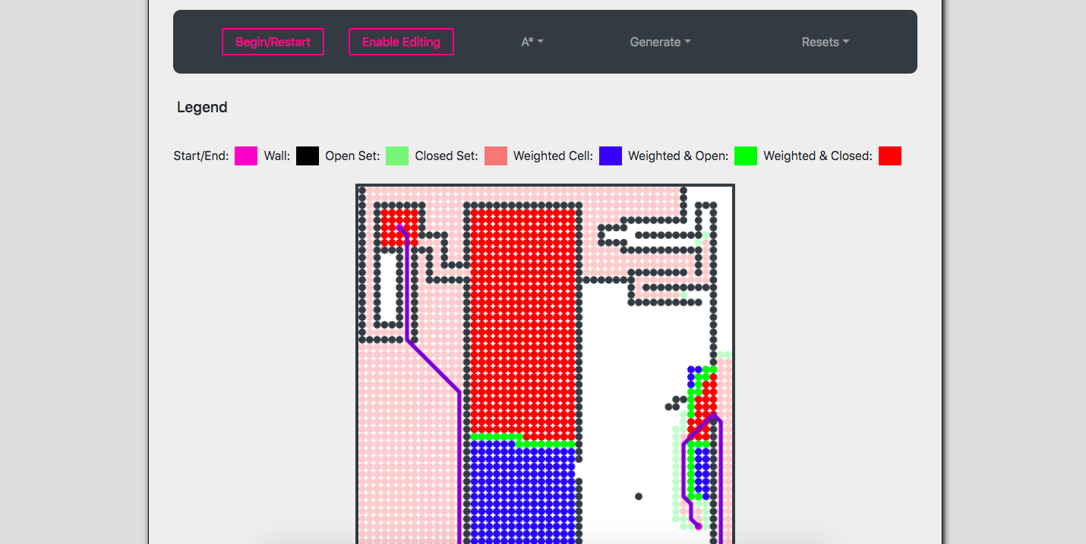Expand the Resets dropdown menu
The height and width of the screenshot is (544, 1086).
pos(825,42)
